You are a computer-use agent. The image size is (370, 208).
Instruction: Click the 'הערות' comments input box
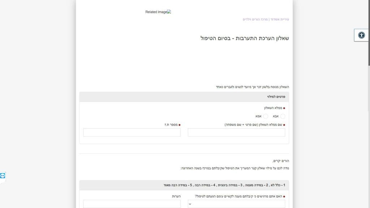coord(132,204)
